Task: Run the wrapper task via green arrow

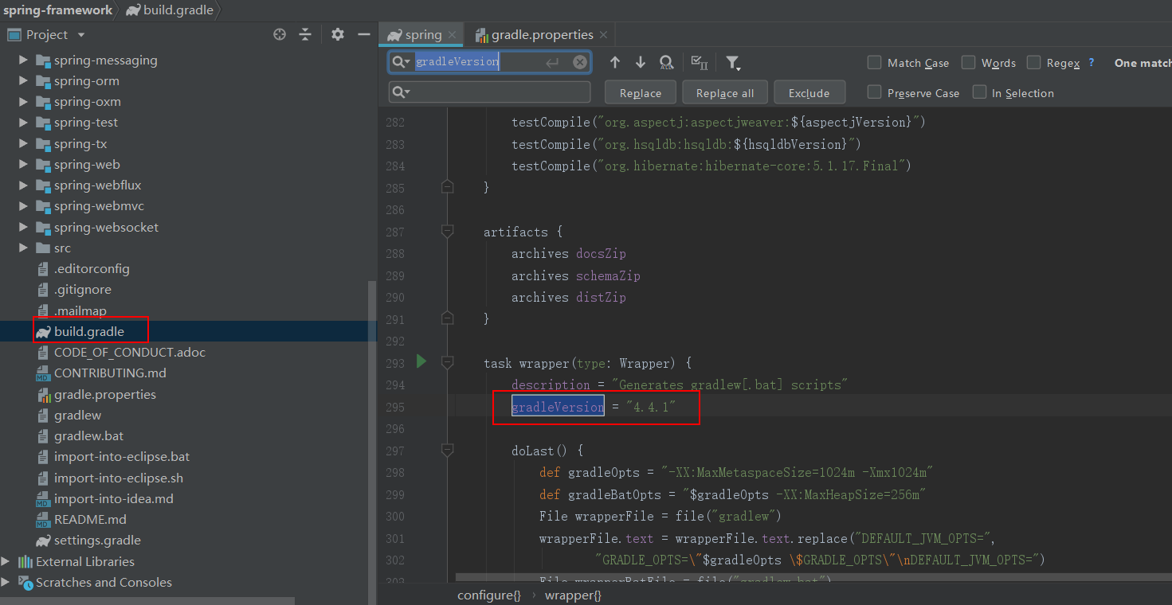Action: tap(421, 362)
